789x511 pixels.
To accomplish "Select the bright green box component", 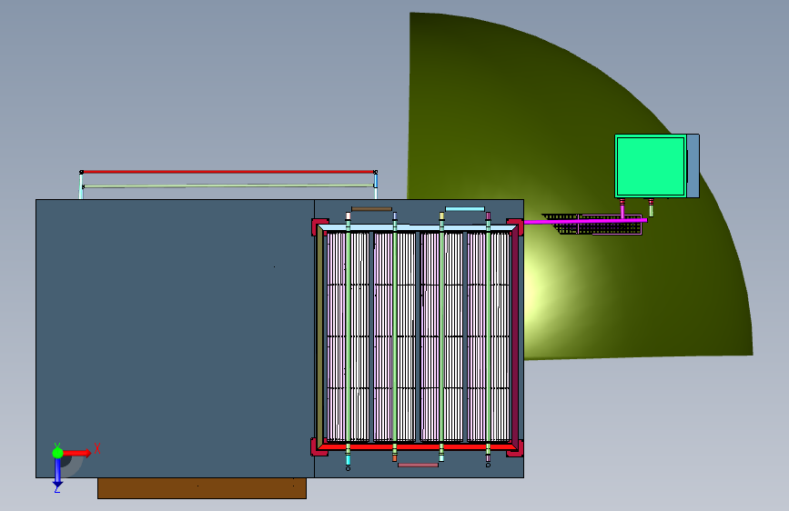I will coord(650,166).
